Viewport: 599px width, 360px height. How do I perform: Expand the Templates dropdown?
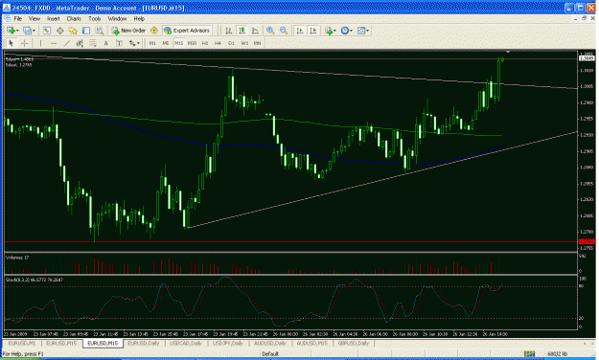tap(367, 31)
